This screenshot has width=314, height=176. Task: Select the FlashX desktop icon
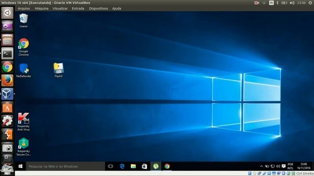(x=58, y=70)
